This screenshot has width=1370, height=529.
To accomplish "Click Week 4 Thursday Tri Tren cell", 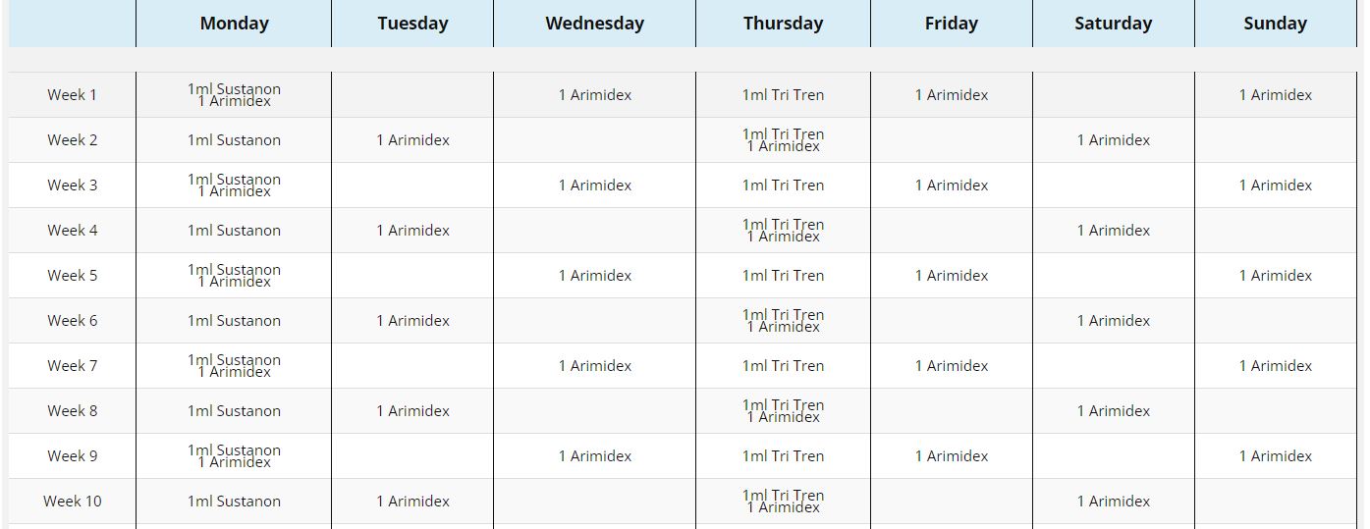I will [x=783, y=231].
